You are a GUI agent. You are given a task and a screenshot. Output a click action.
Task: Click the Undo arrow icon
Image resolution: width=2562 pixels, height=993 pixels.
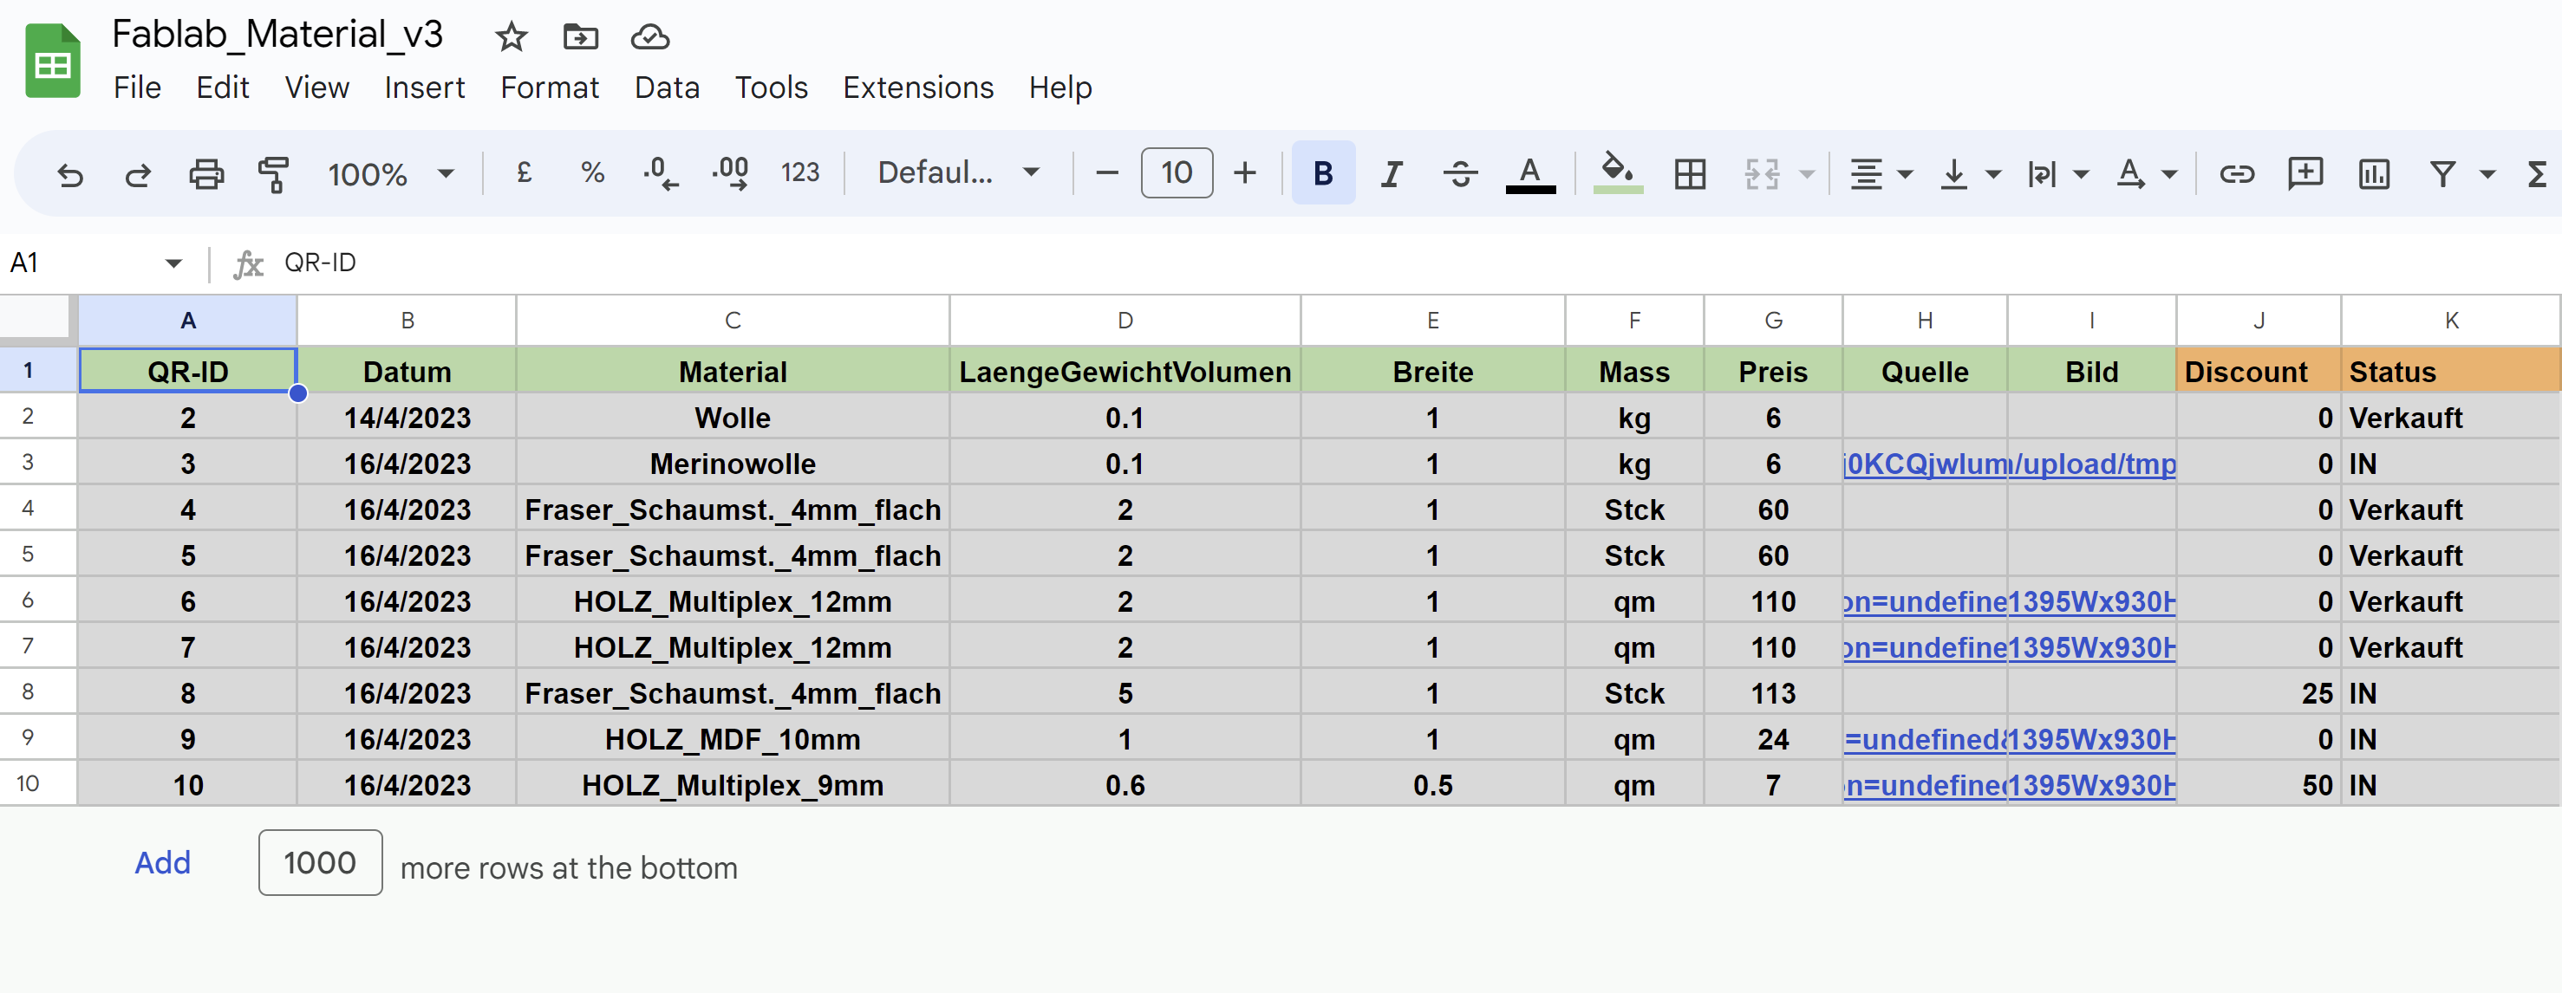(69, 175)
